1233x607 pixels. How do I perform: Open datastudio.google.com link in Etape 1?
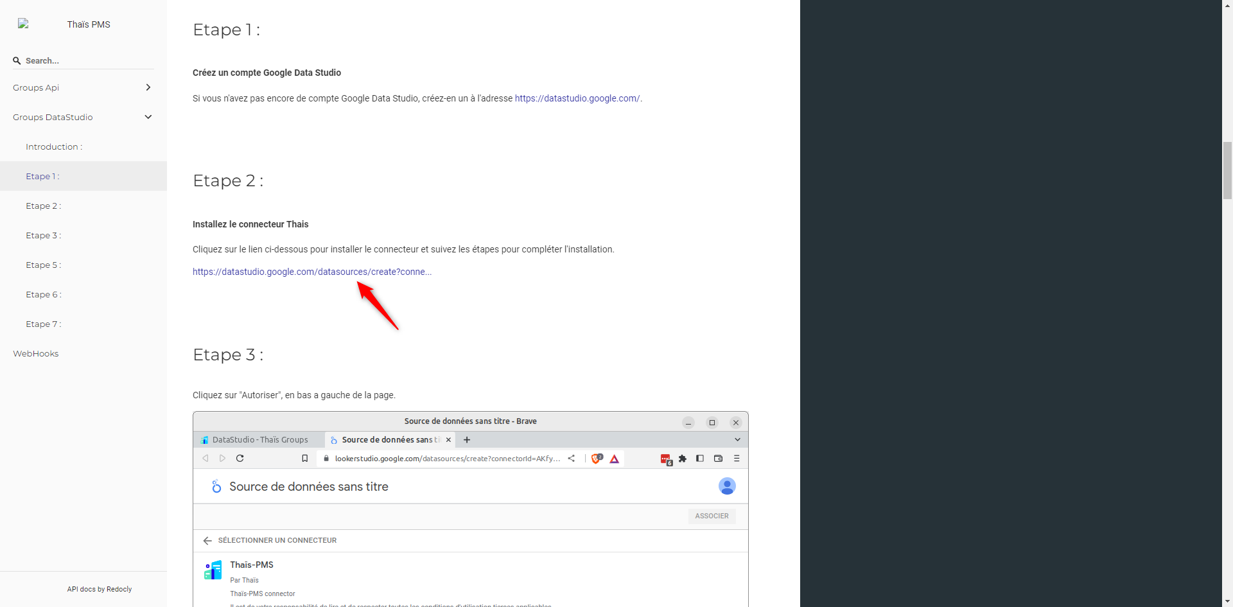click(577, 98)
